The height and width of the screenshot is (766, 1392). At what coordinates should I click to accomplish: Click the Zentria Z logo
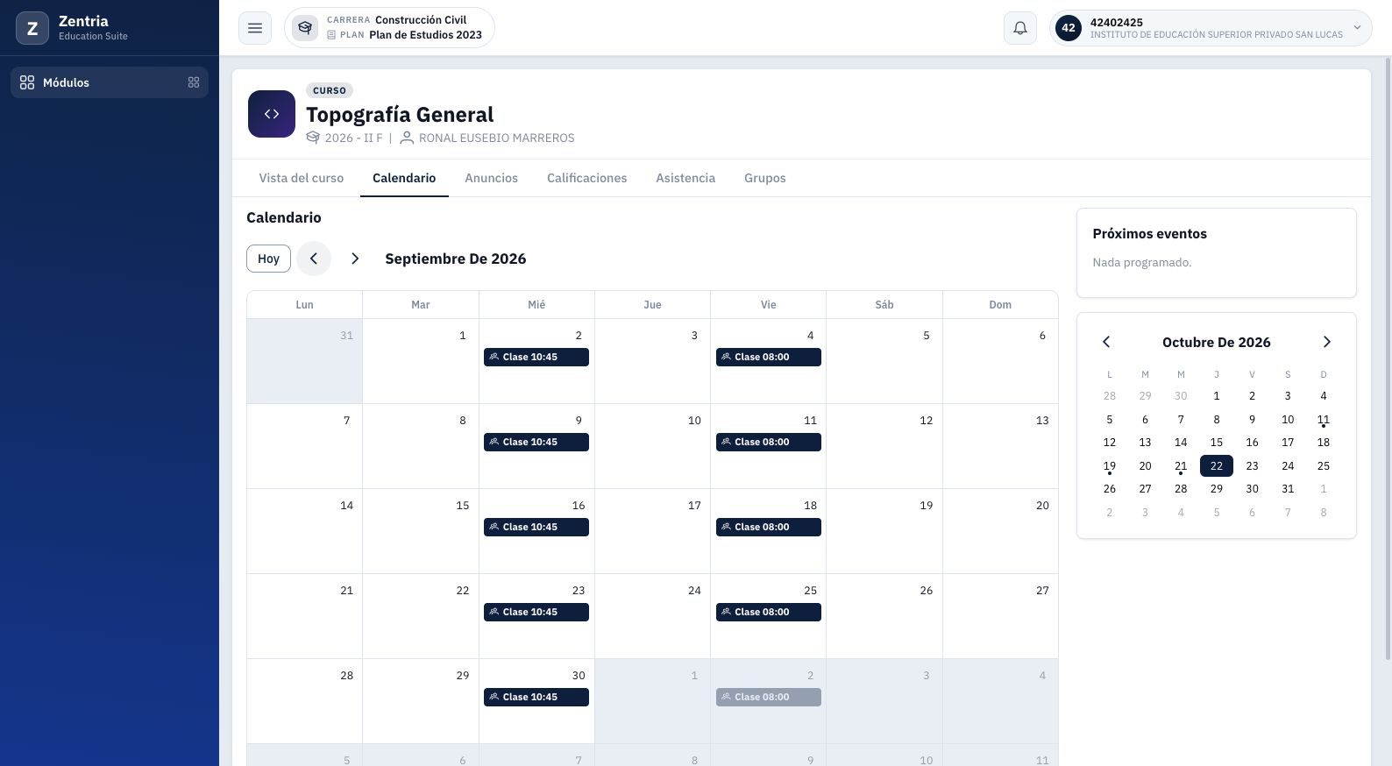(x=32, y=28)
